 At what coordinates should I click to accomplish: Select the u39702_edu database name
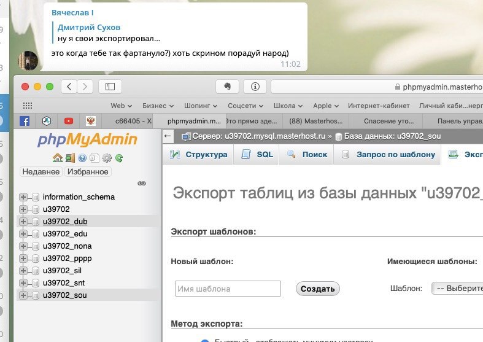65,234
